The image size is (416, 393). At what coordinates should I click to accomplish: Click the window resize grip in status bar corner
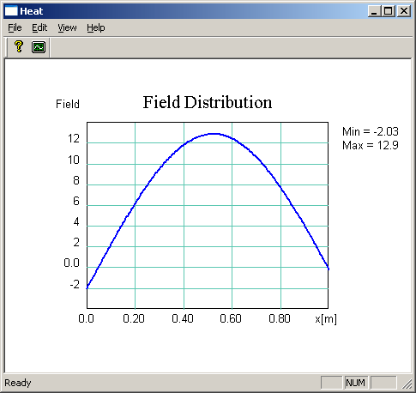[x=407, y=384]
